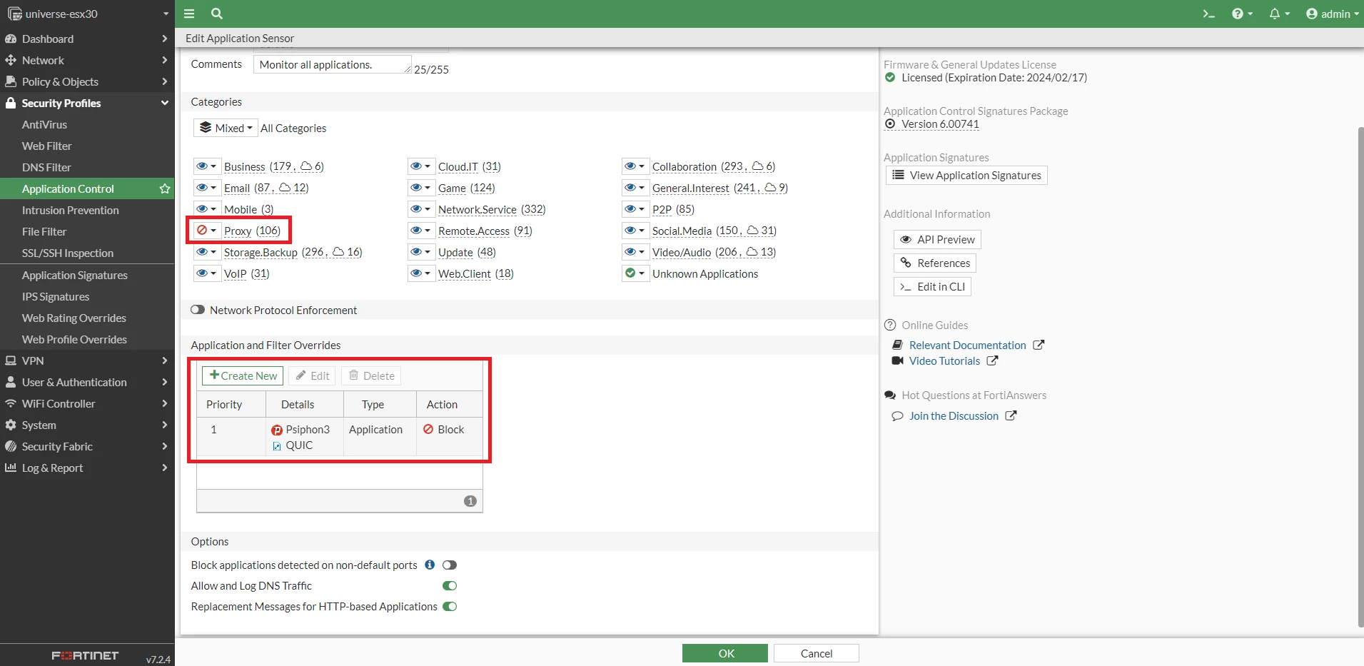Open the Email category action dropdown arrow
1364x666 pixels.
[x=213, y=188]
